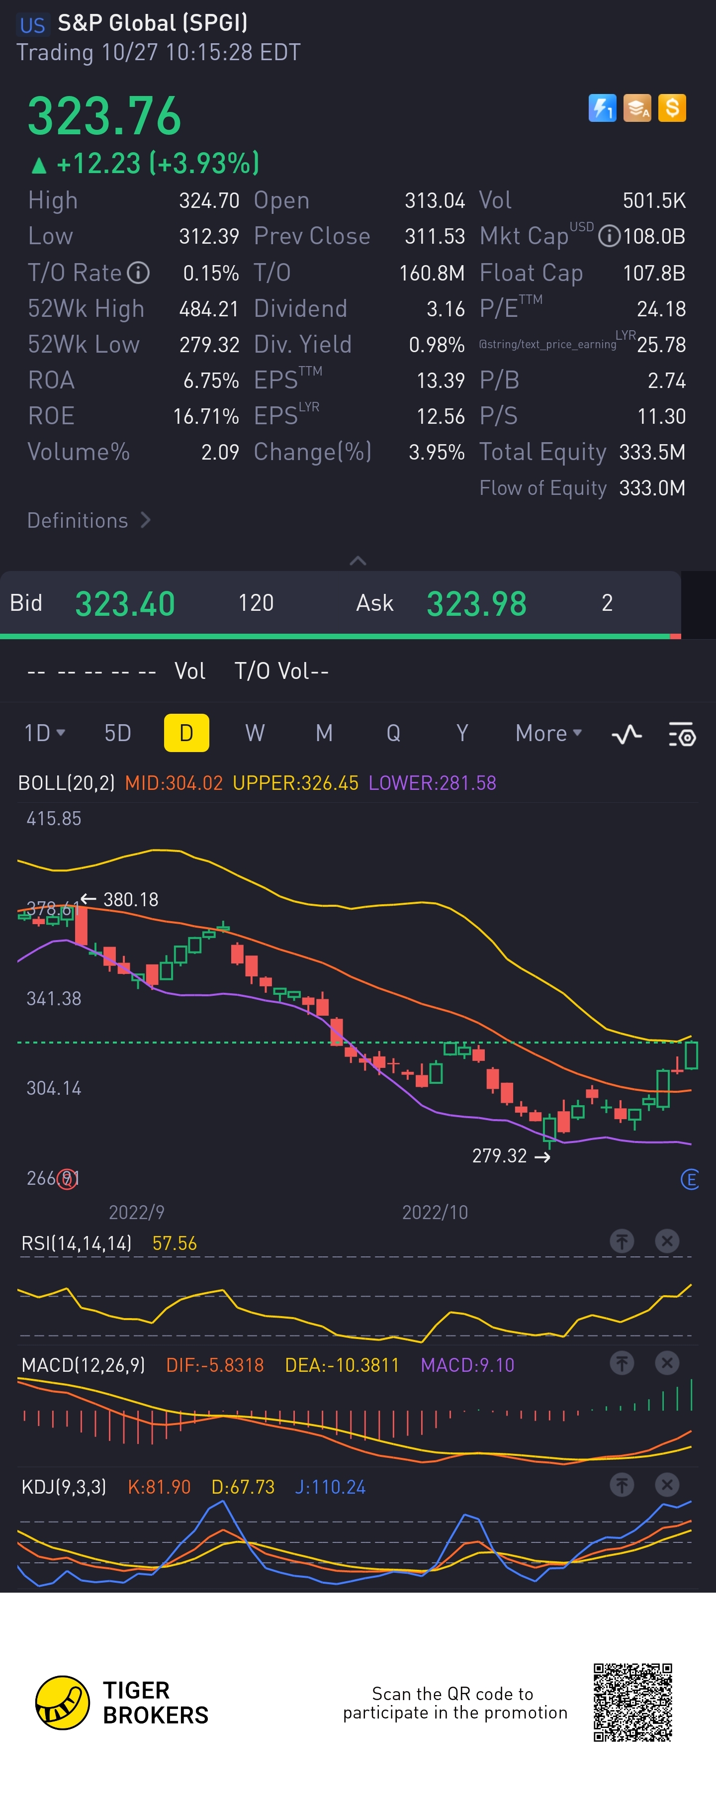Move the KDJ indicator to top

pos(622,1485)
